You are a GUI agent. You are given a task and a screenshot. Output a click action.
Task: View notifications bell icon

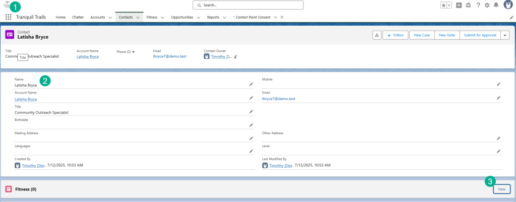(x=496, y=5)
